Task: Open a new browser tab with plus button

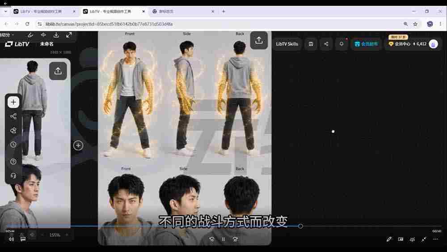Action: 223,12
